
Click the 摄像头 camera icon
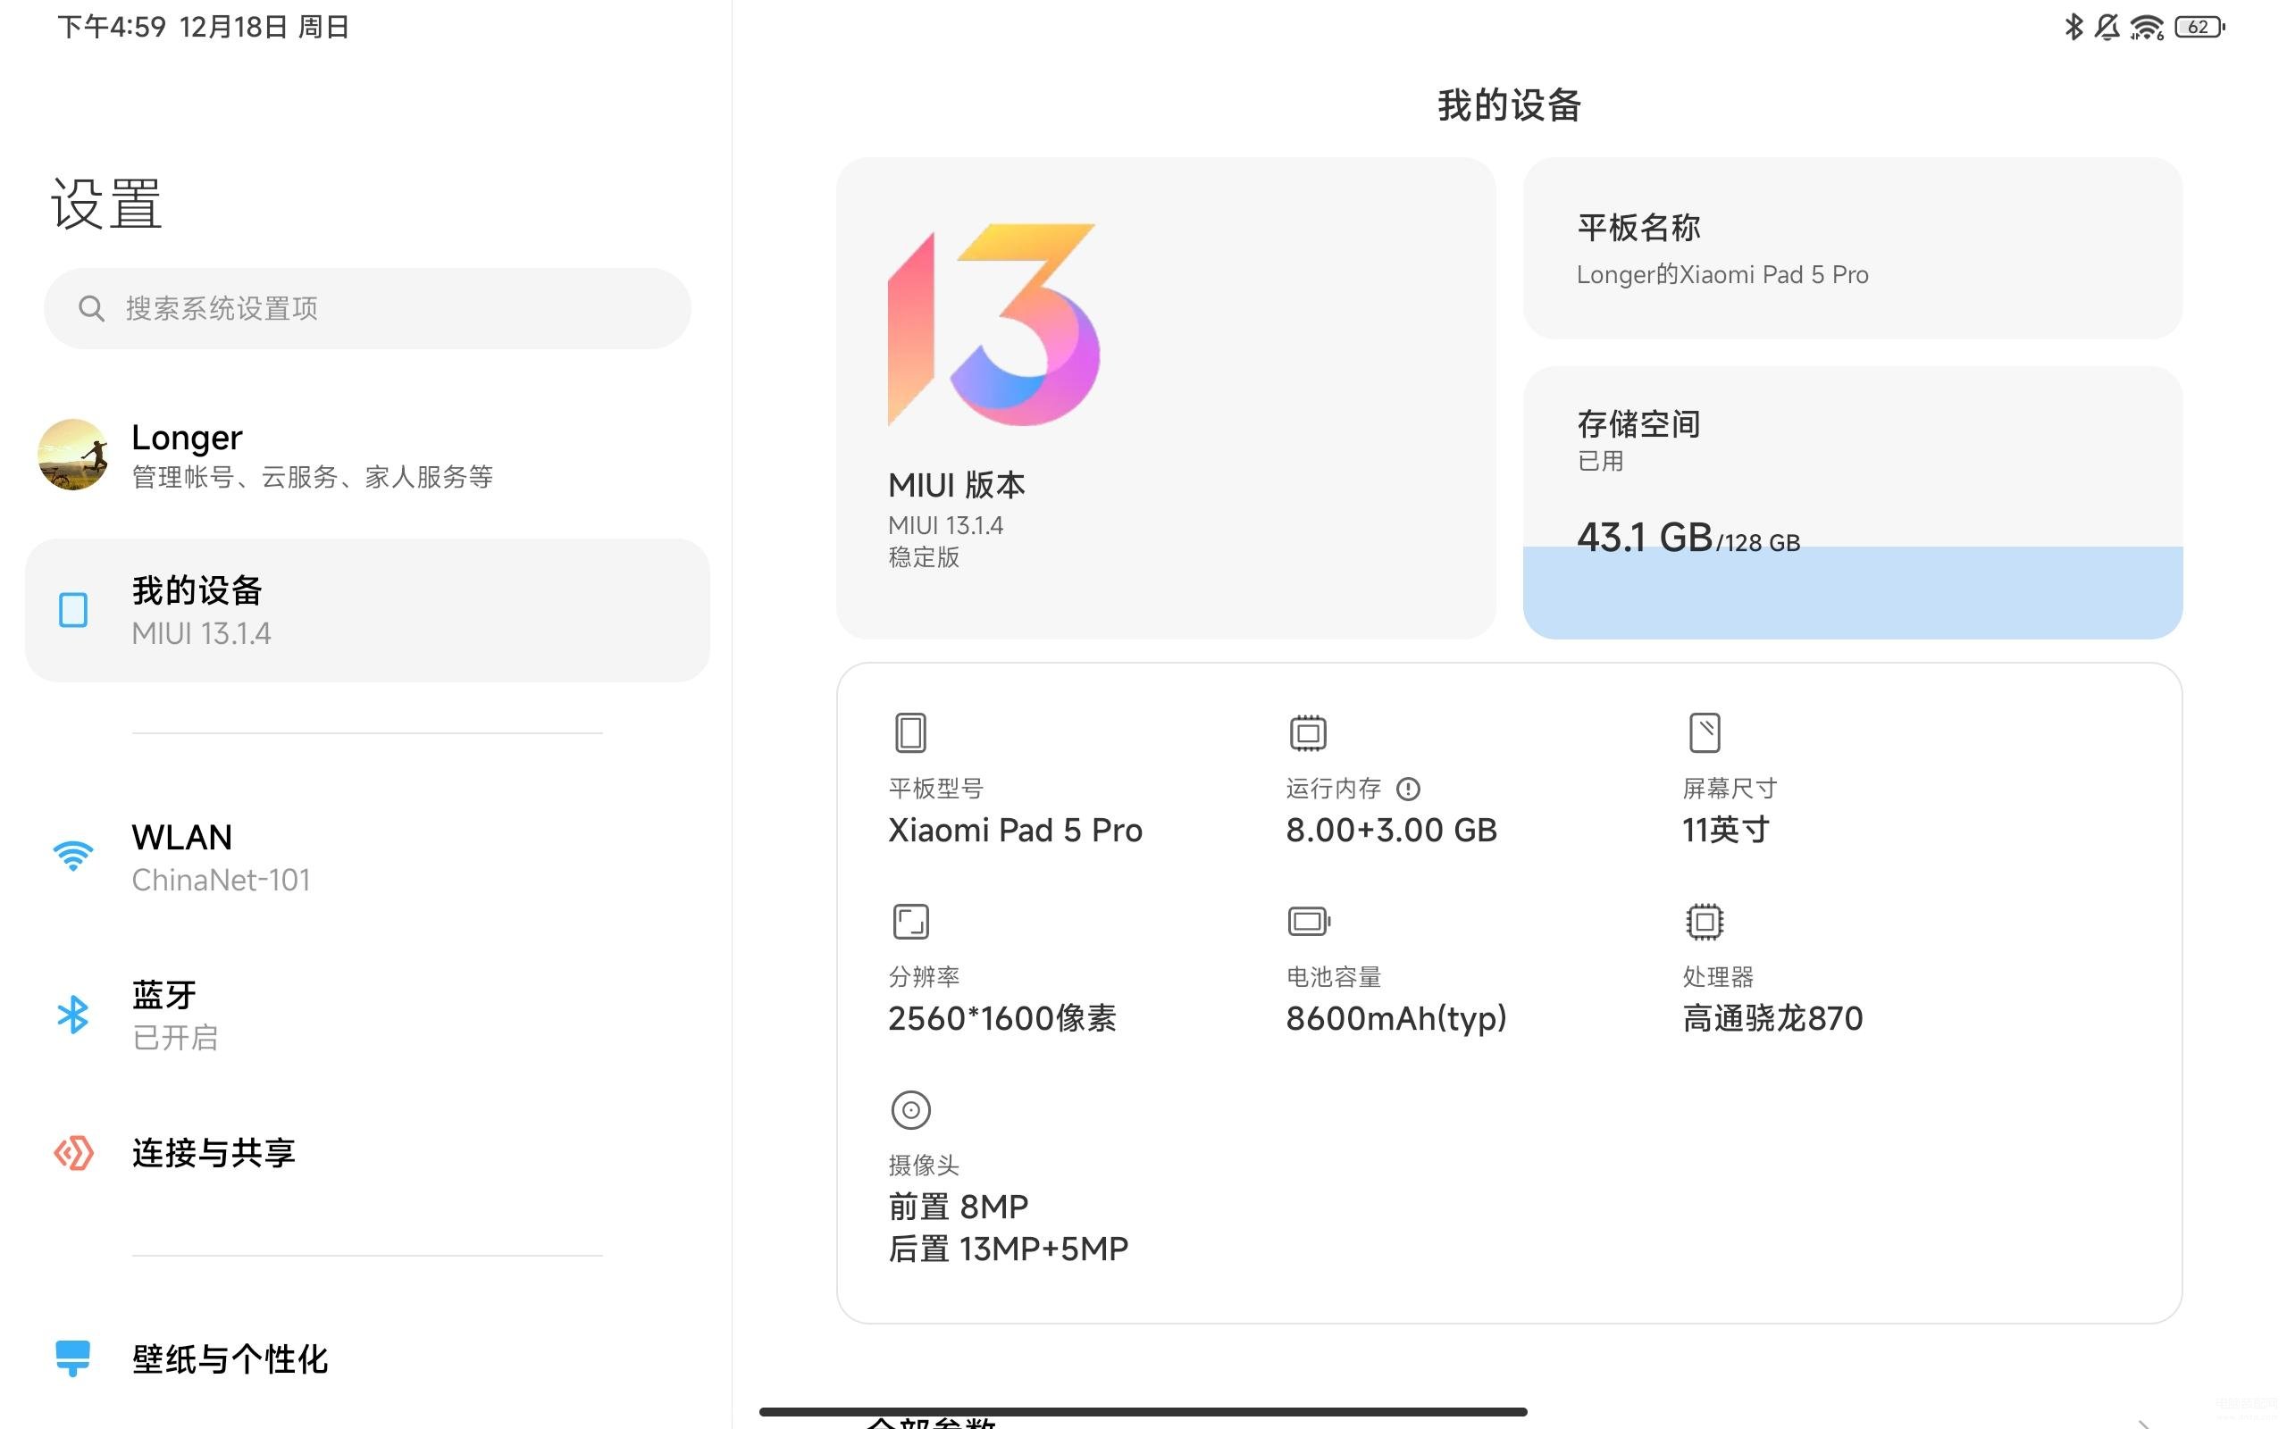pyautogui.click(x=910, y=1109)
